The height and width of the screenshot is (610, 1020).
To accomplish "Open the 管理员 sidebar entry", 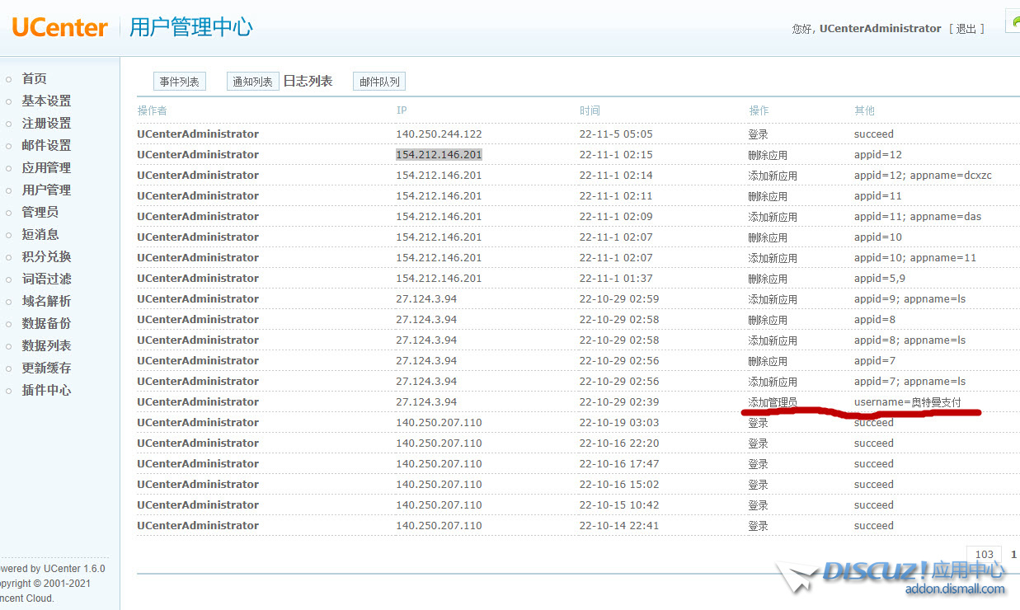I will [x=40, y=212].
